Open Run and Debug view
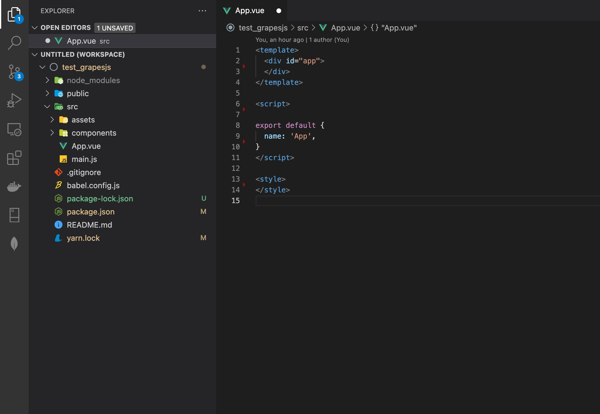The height and width of the screenshot is (414, 600). click(x=14, y=100)
